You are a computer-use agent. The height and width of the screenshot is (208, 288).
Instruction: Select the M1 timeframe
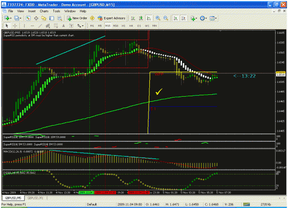tap(92, 26)
